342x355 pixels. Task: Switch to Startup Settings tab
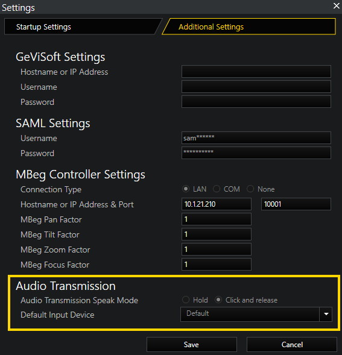[x=83, y=27]
